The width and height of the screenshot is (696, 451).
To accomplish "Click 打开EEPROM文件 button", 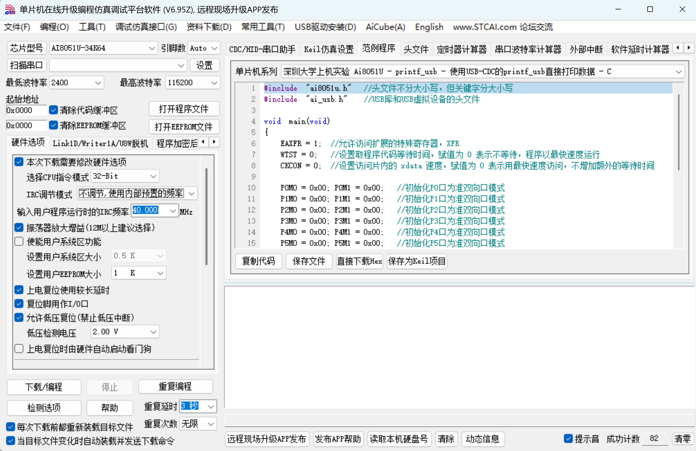I will 184,127.
